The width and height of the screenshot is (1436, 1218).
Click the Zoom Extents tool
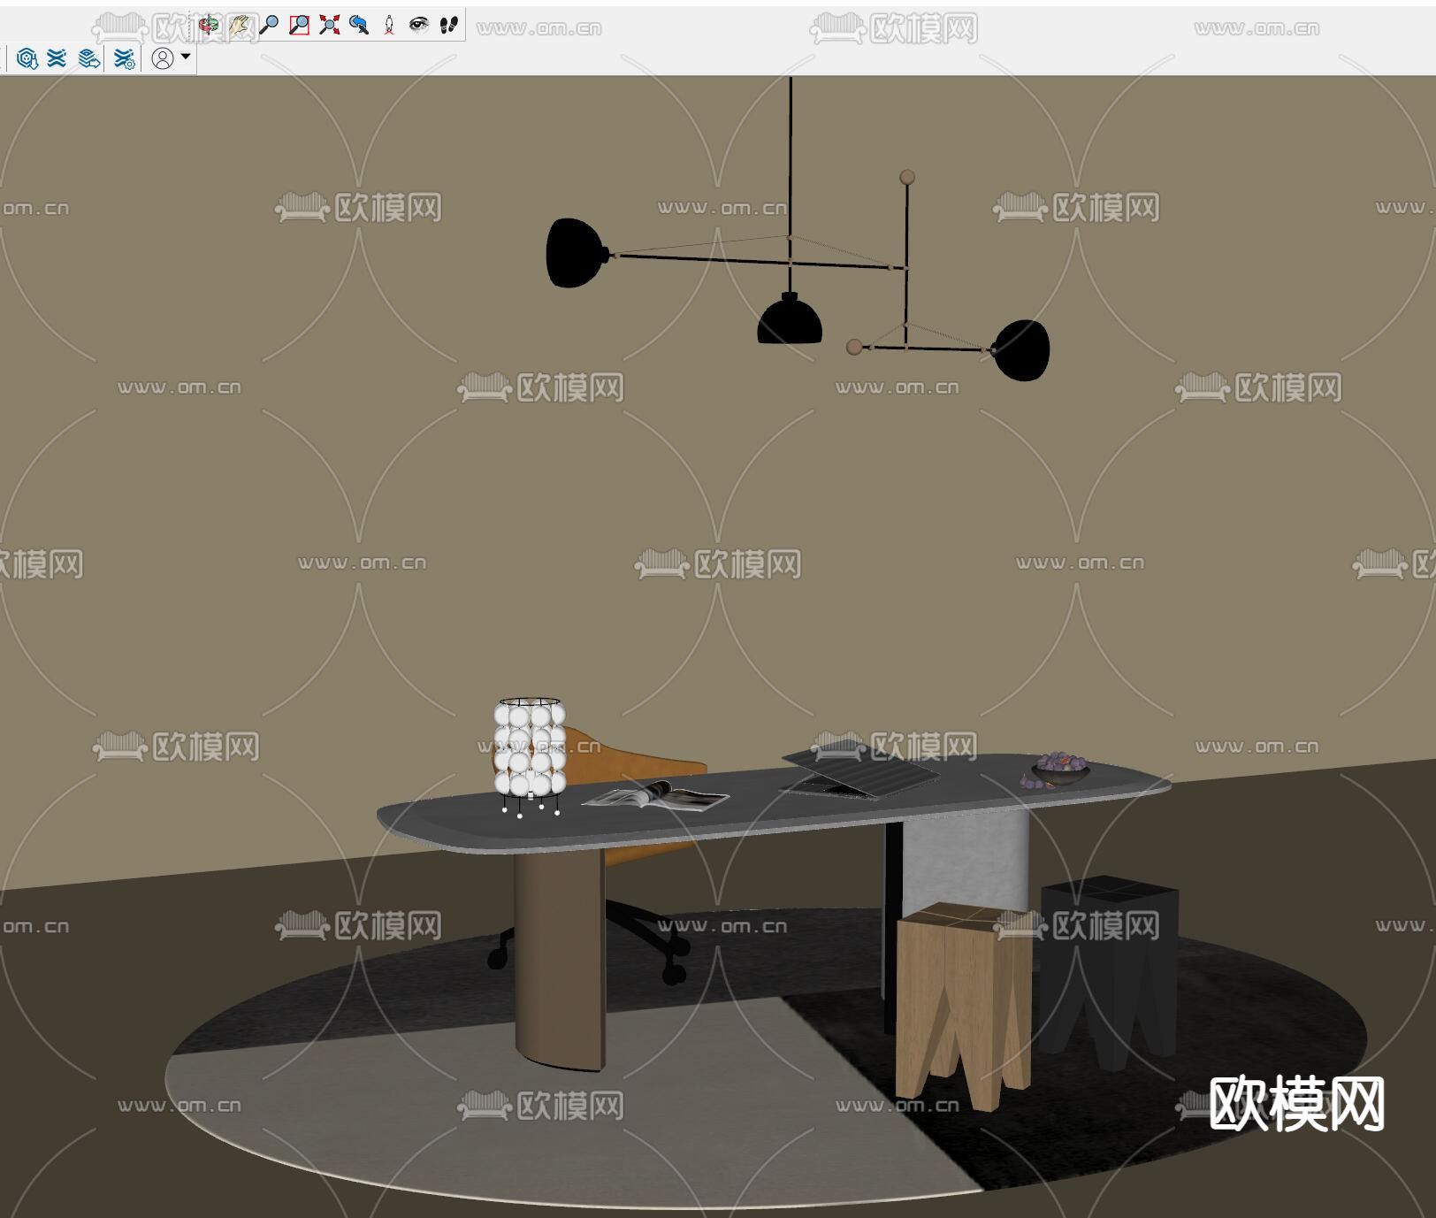pos(329,26)
